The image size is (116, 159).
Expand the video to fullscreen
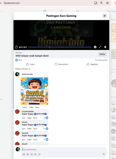[x=100, y=47]
